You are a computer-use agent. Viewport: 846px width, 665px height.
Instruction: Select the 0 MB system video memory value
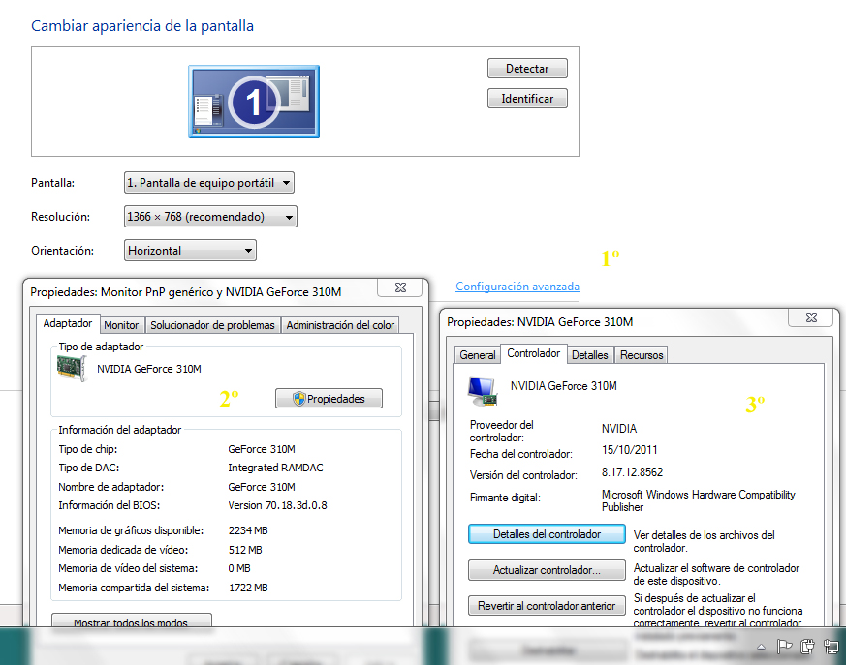[239, 568]
